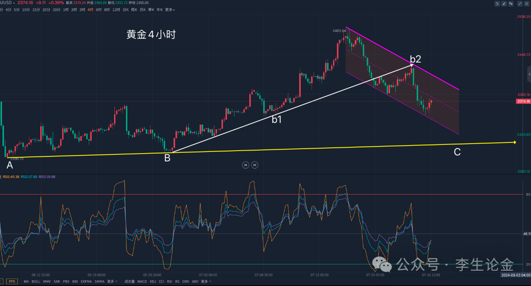531x286 pixels.
Task: Switch to the 1时 timeframe tab
Action: (x=66, y=10)
